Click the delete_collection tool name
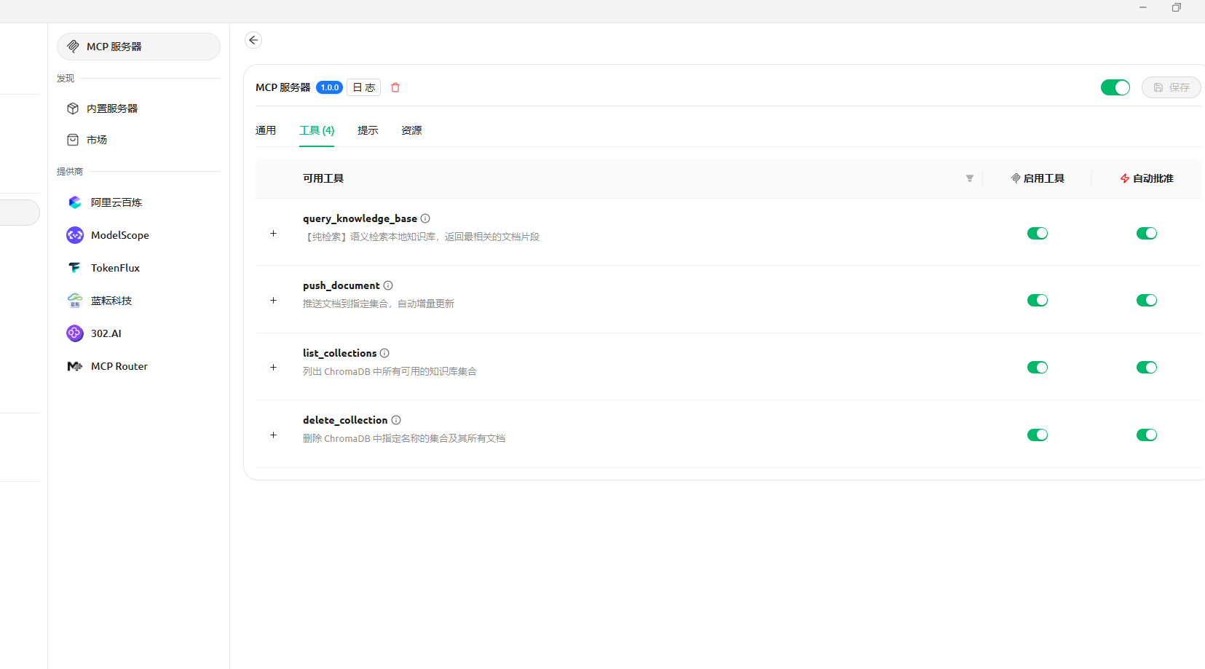 [x=345, y=420]
